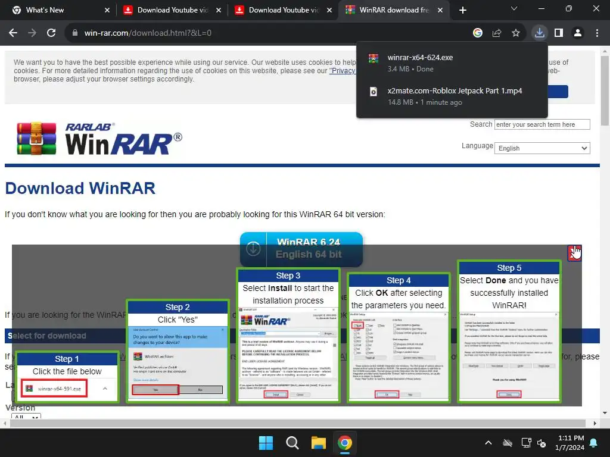Open Chrome side panel
This screenshot has width=610, height=457.
(x=559, y=33)
